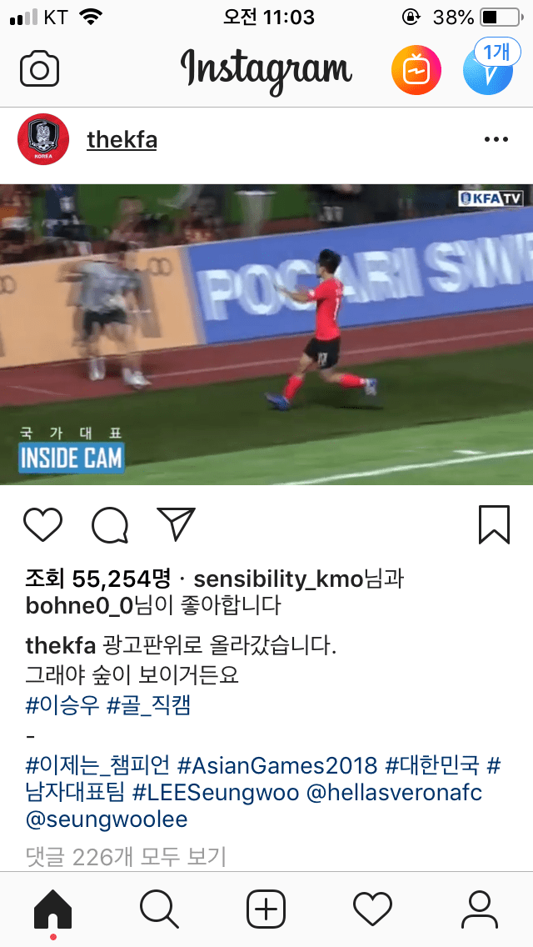Open profile tab icon
Image resolution: width=533 pixels, height=947 pixels.
[x=479, y=909]
